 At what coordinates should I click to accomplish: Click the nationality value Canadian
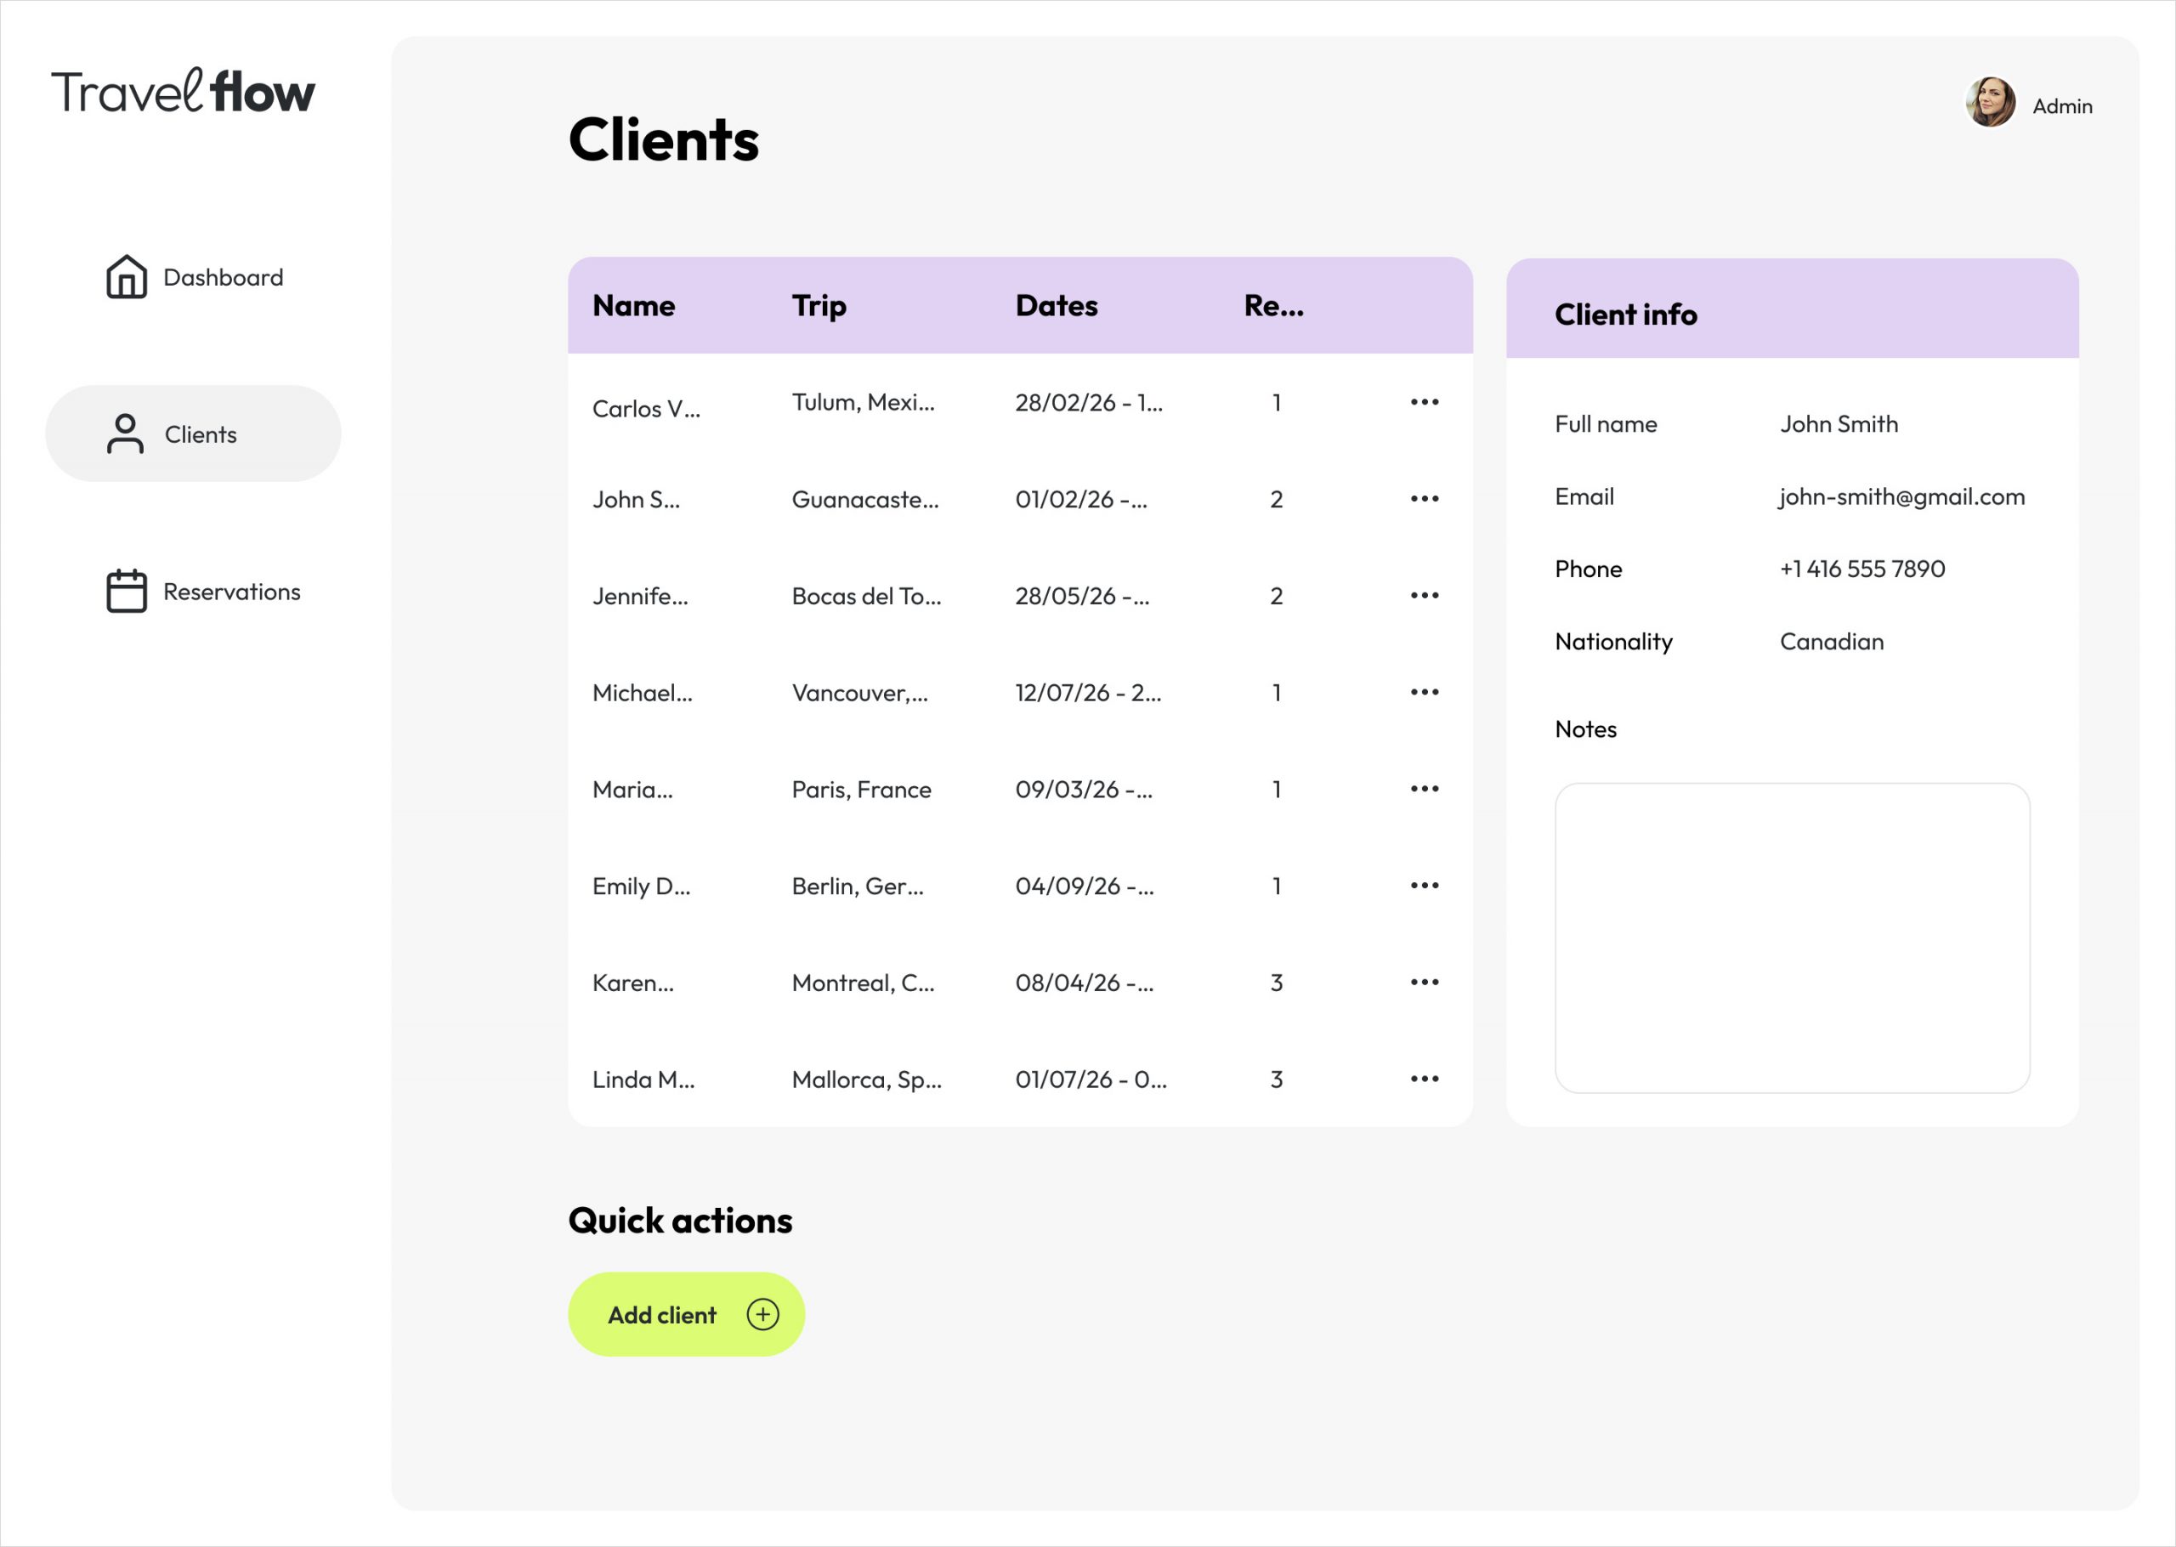pyautogui.click(x=1831, y=641)
